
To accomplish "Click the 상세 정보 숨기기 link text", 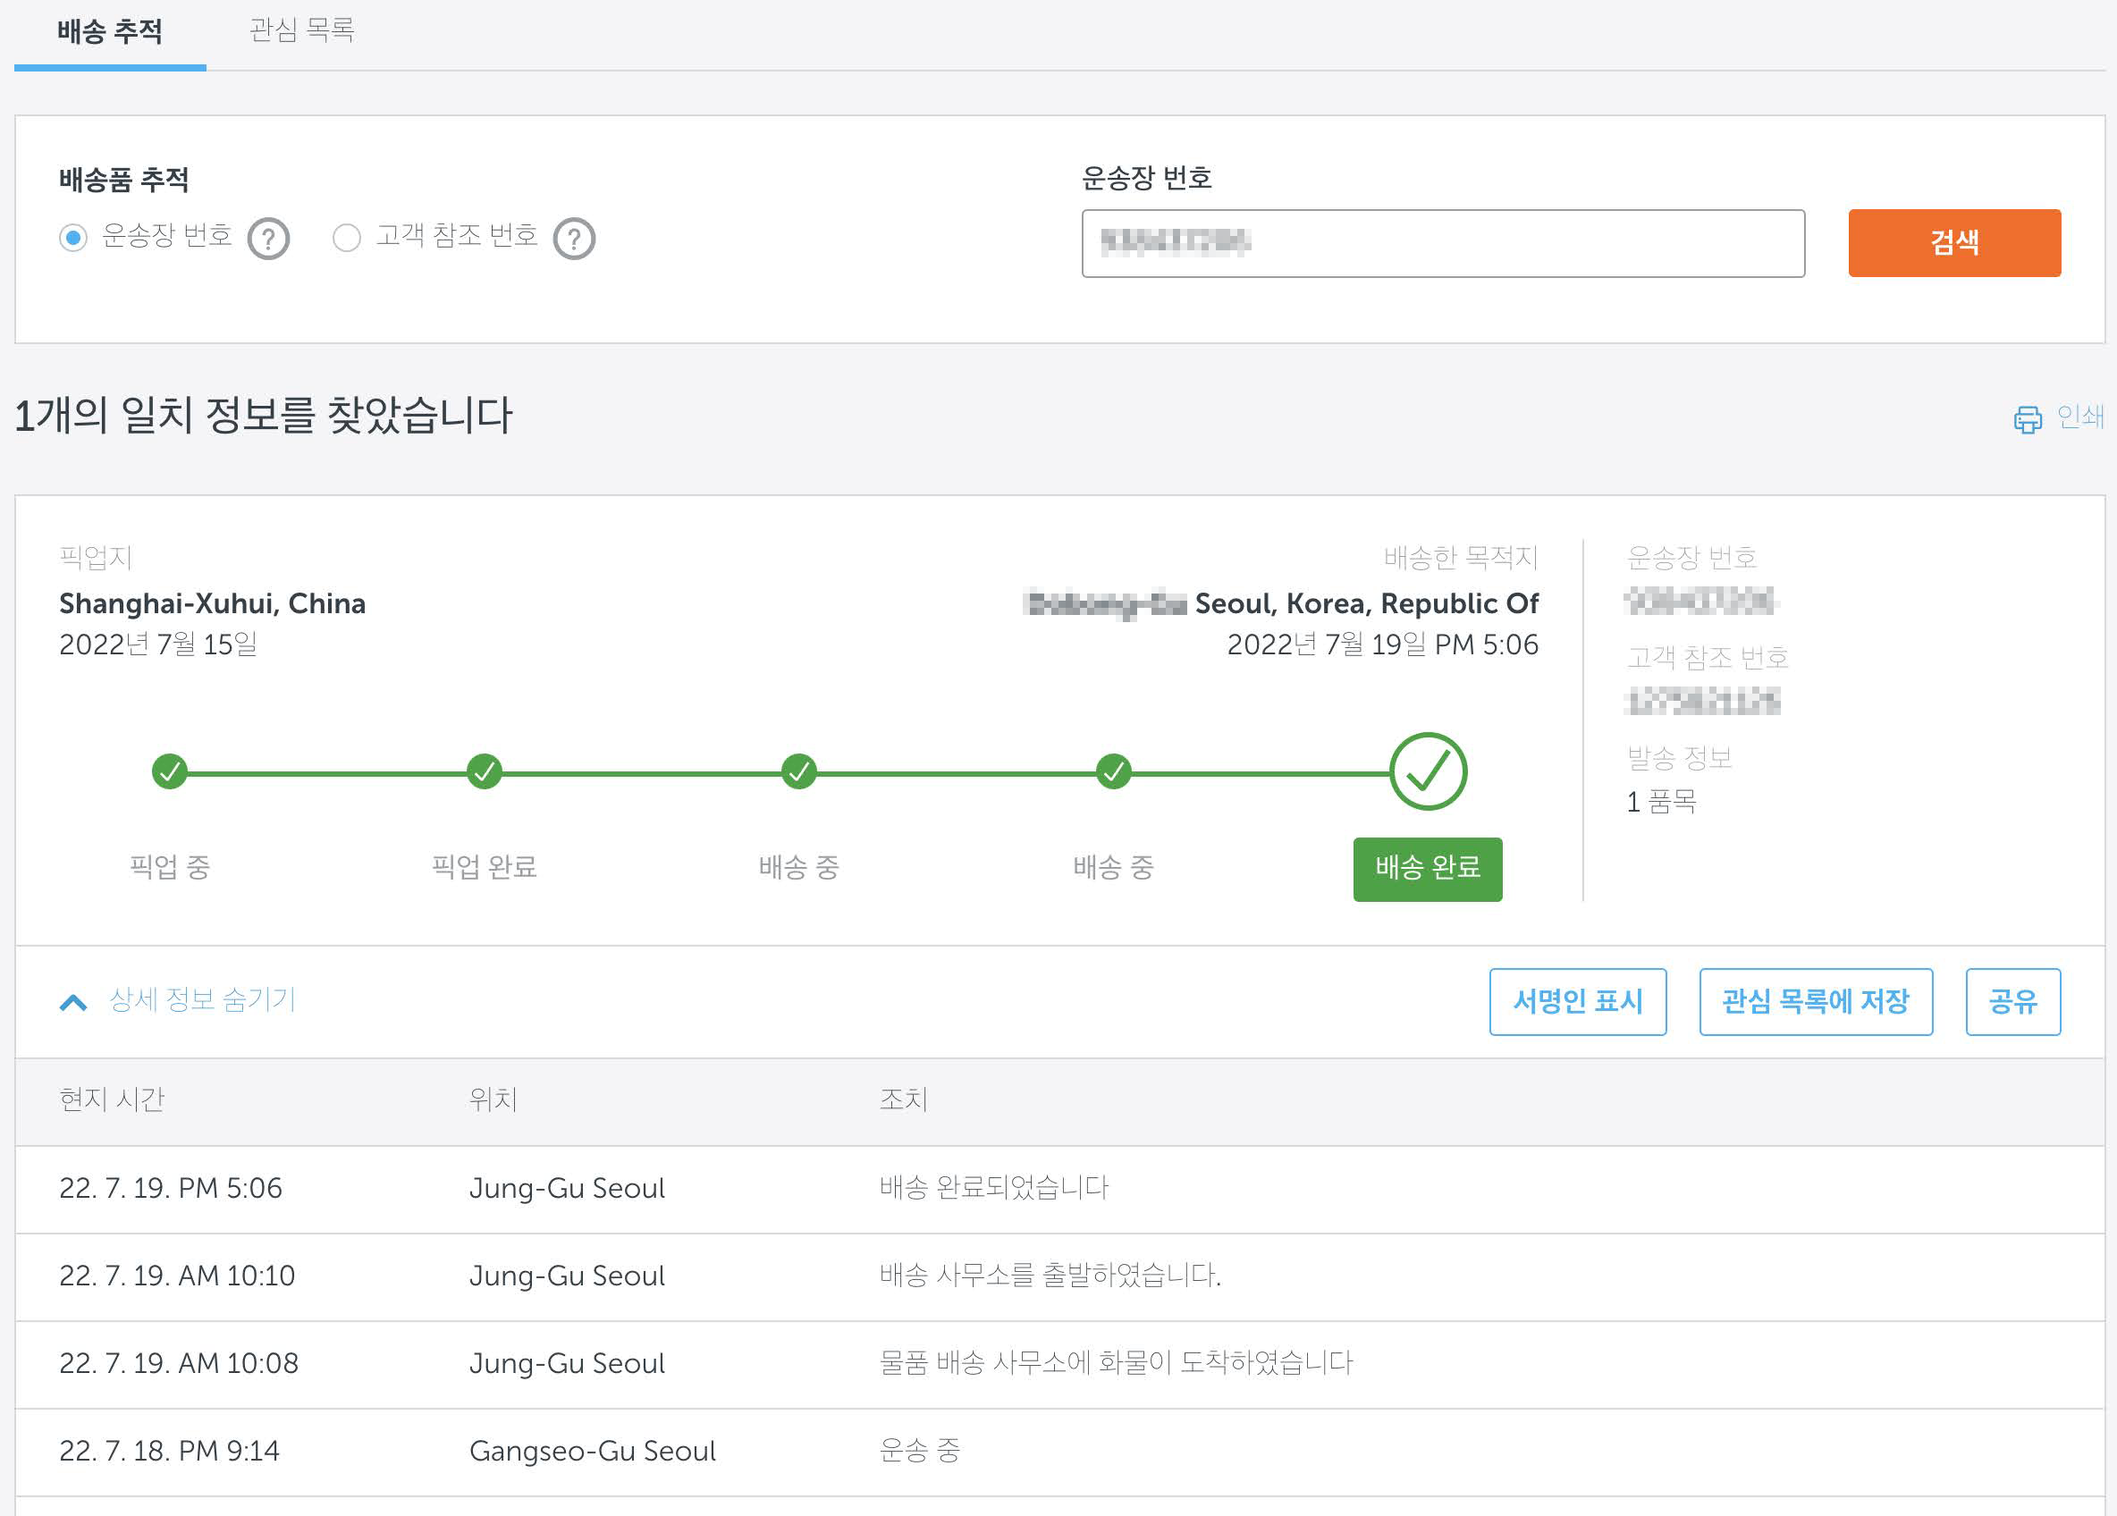I will point(202,999).
